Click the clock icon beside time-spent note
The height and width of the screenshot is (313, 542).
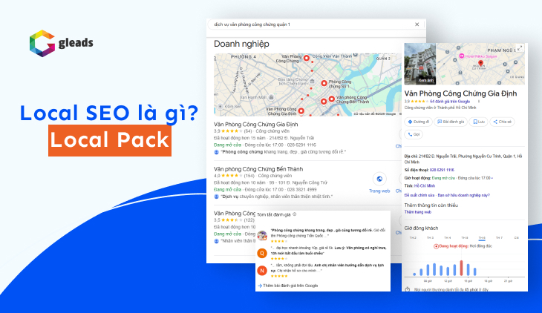point(408,289)
